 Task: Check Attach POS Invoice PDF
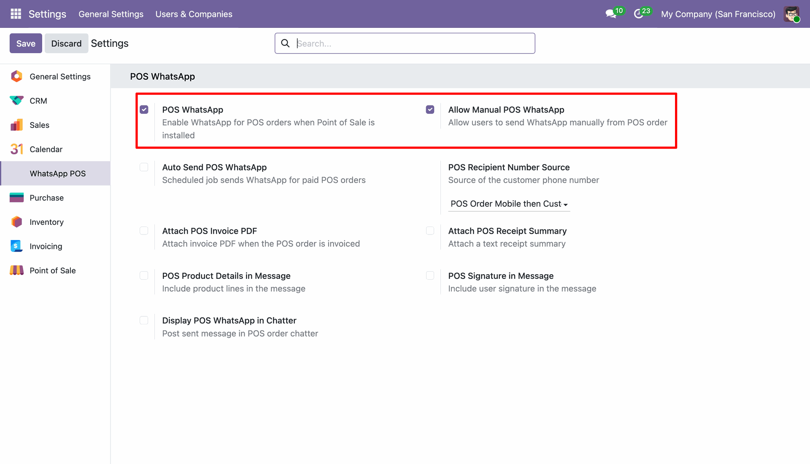(144, 231)
